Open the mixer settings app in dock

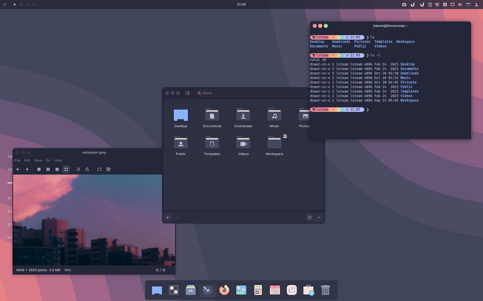pyautogui.click(x=292, y=290)
